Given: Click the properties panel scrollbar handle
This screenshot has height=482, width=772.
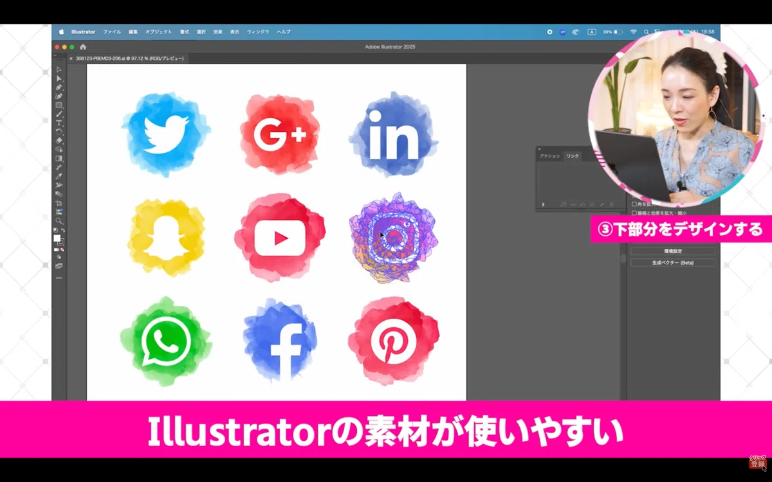Looking at the screenshot, I should [x=623, y=258].
